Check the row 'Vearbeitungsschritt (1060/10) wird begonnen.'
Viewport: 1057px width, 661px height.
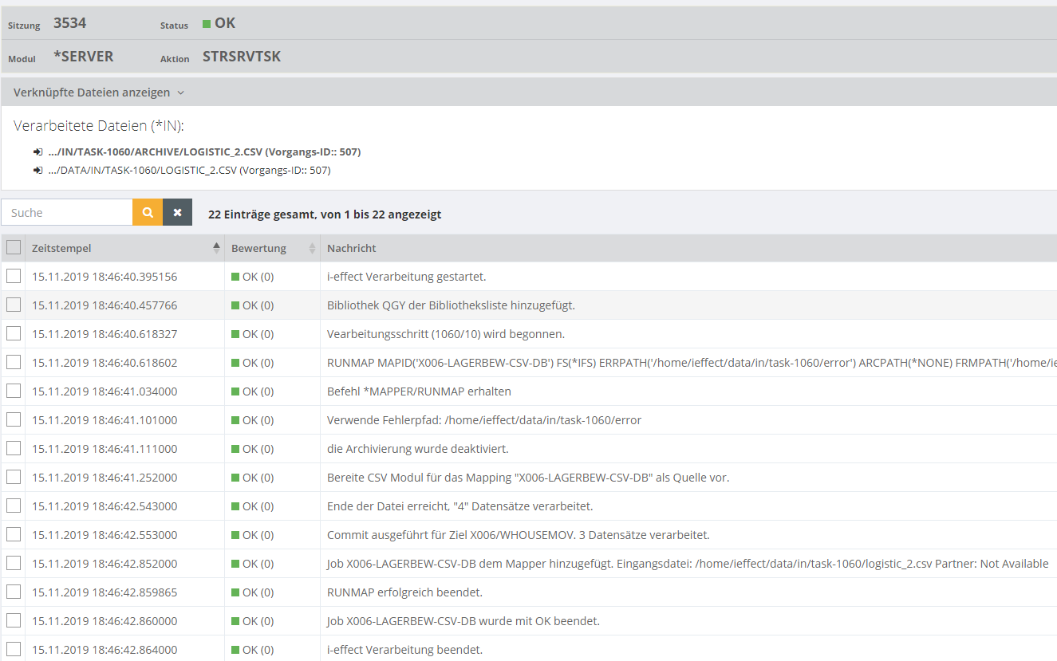pos(14,333)
